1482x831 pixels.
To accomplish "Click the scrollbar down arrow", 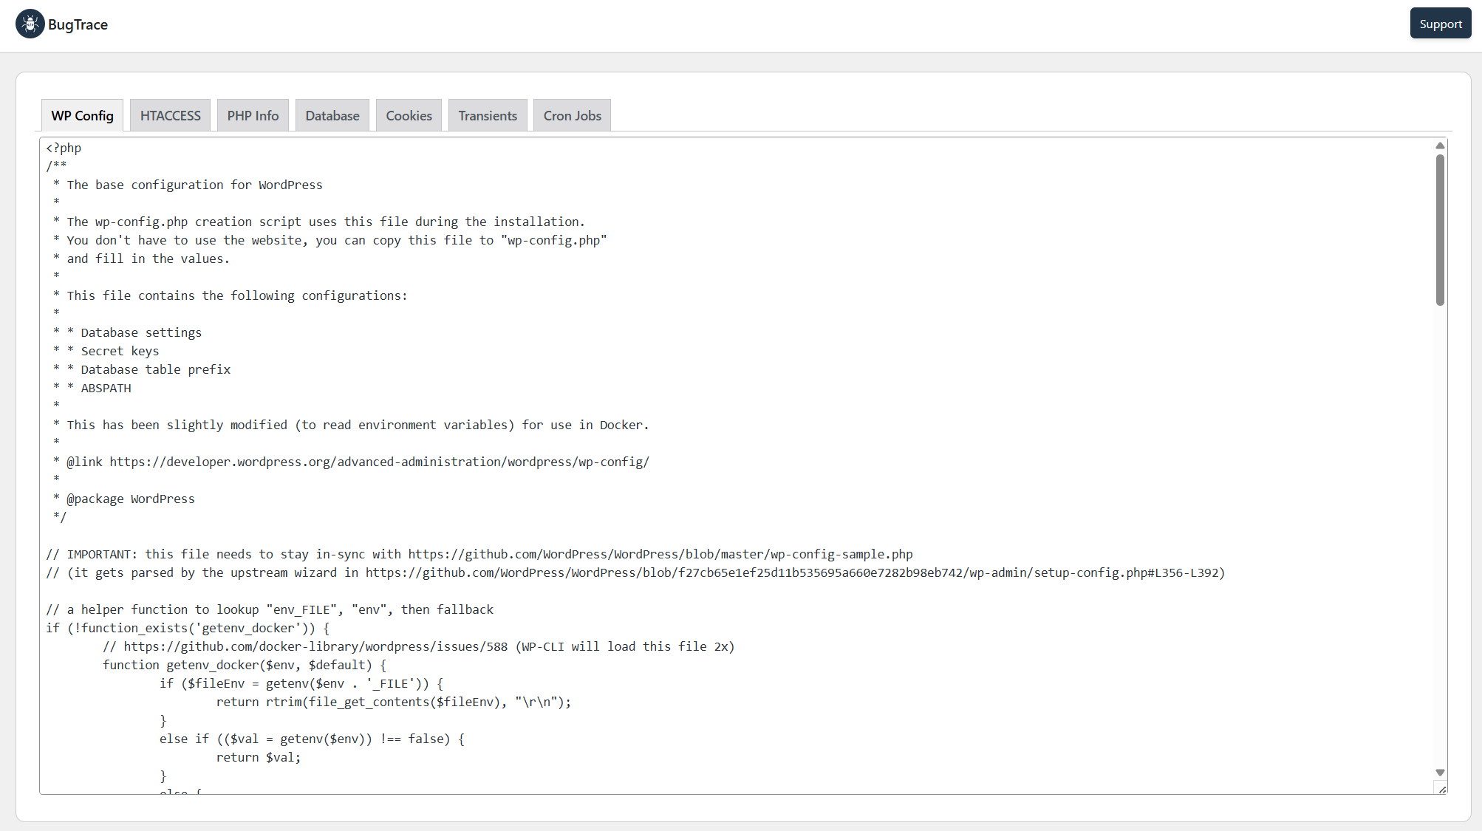I will (1440, 773).
